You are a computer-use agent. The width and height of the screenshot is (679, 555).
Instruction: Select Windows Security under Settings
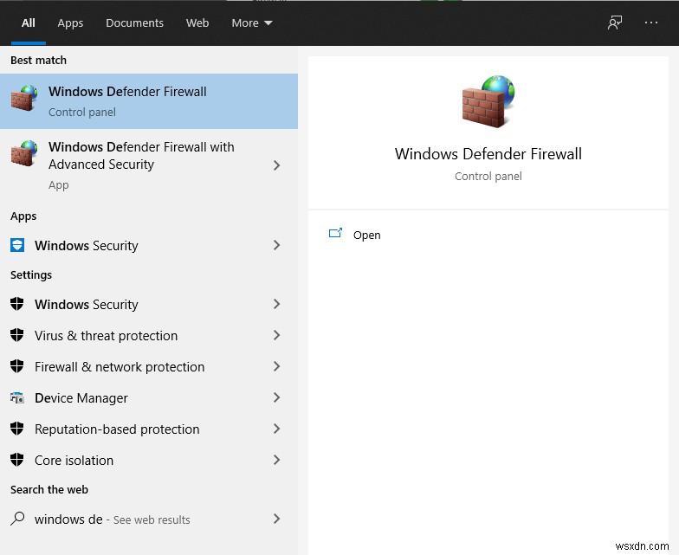click(87, 305)
